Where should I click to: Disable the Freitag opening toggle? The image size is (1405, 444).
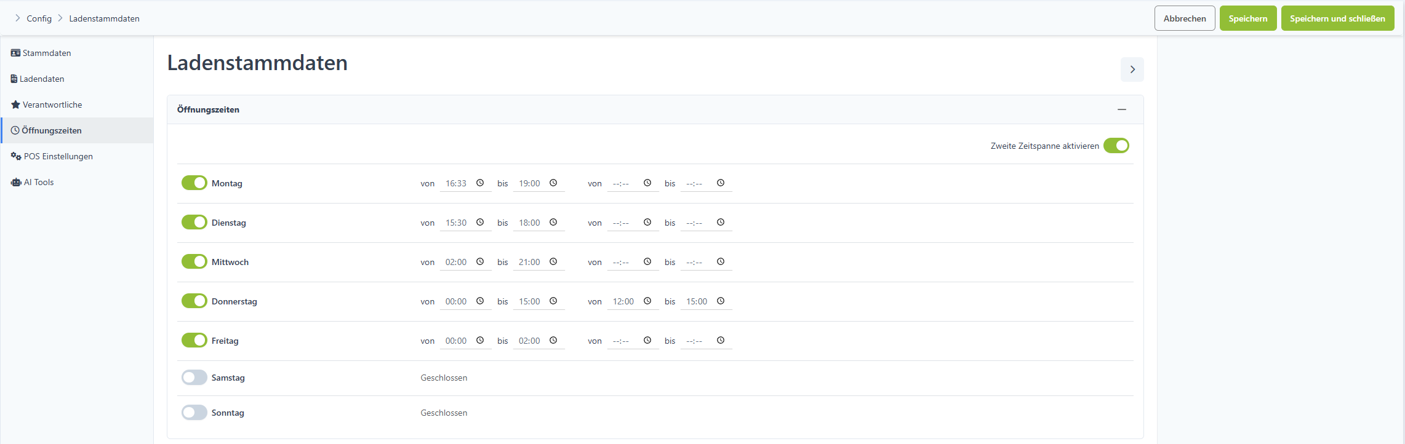(x=194, y=340)
